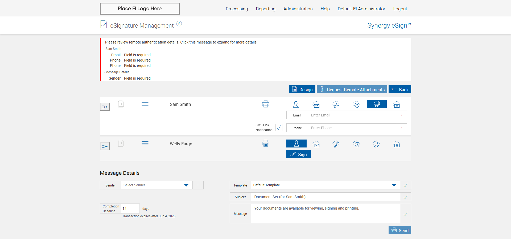Viewport: 511px width, 239px height.
Task: Select cloud phone authentication icon for Wells Fargo
Action: (x=376, y=144)
